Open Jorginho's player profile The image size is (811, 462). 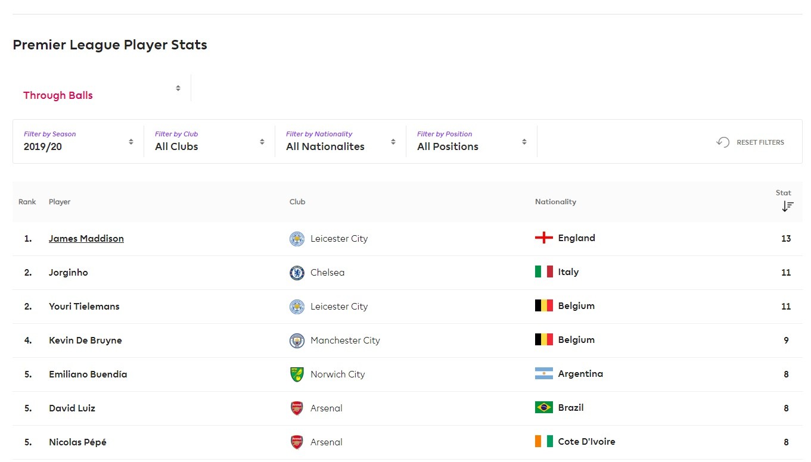click(69, 273)
